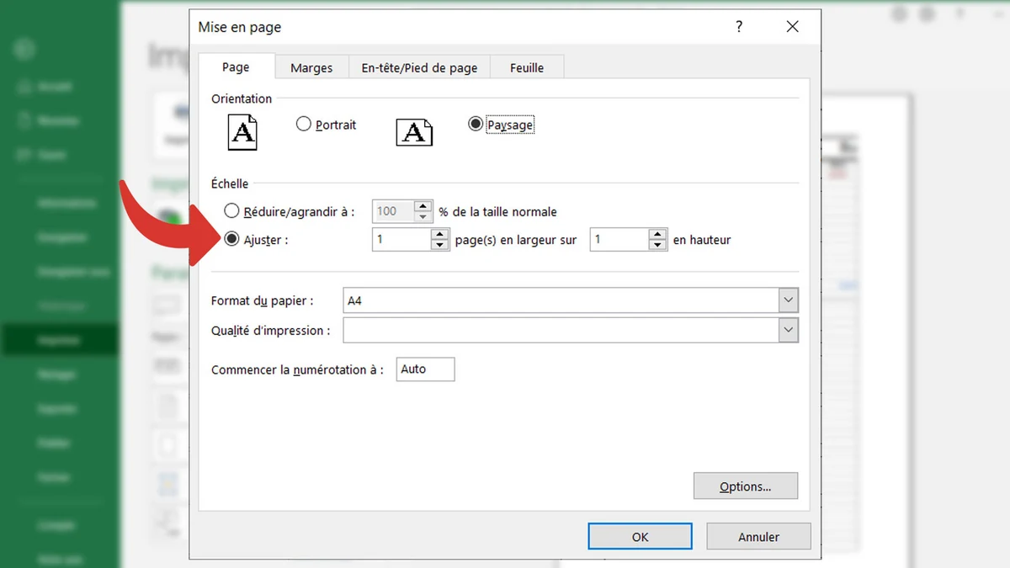Click the back arrow in the green sidebar
The width and height of the screenshot is (1010, 568).
pyautogui.click(x=24, y=48)
